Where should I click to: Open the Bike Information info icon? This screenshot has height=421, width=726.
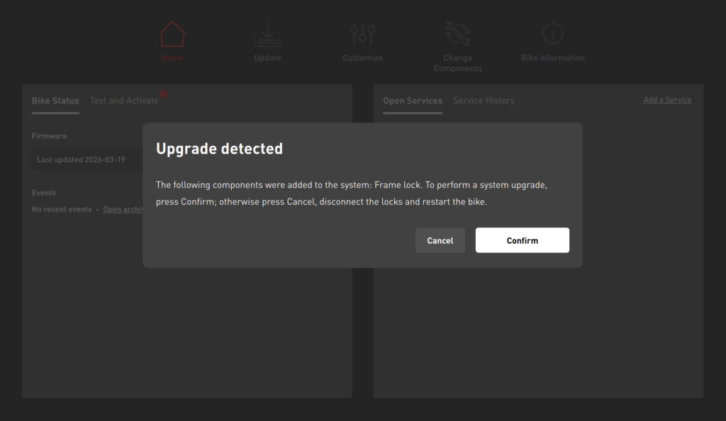pyautogui.click(x=552, y=34)
